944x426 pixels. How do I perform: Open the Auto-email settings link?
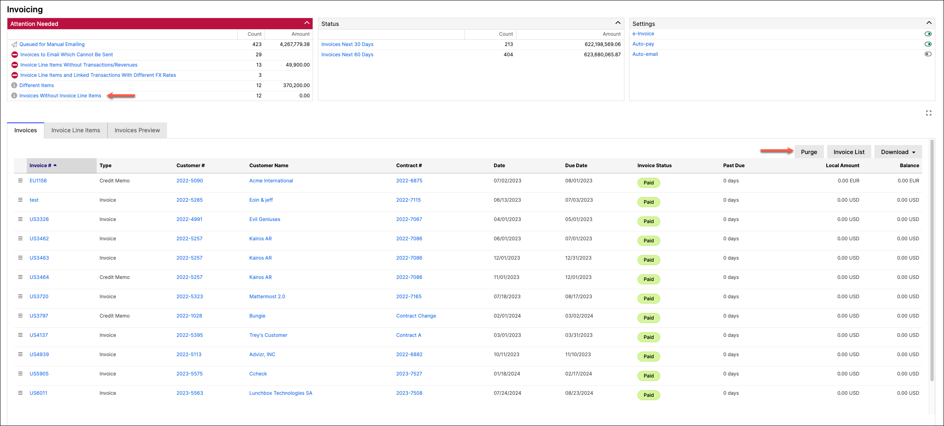[645, 54]
